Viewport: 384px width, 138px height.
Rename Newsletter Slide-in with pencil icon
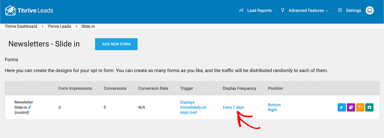pyautogui.click(x=30, y=107)
